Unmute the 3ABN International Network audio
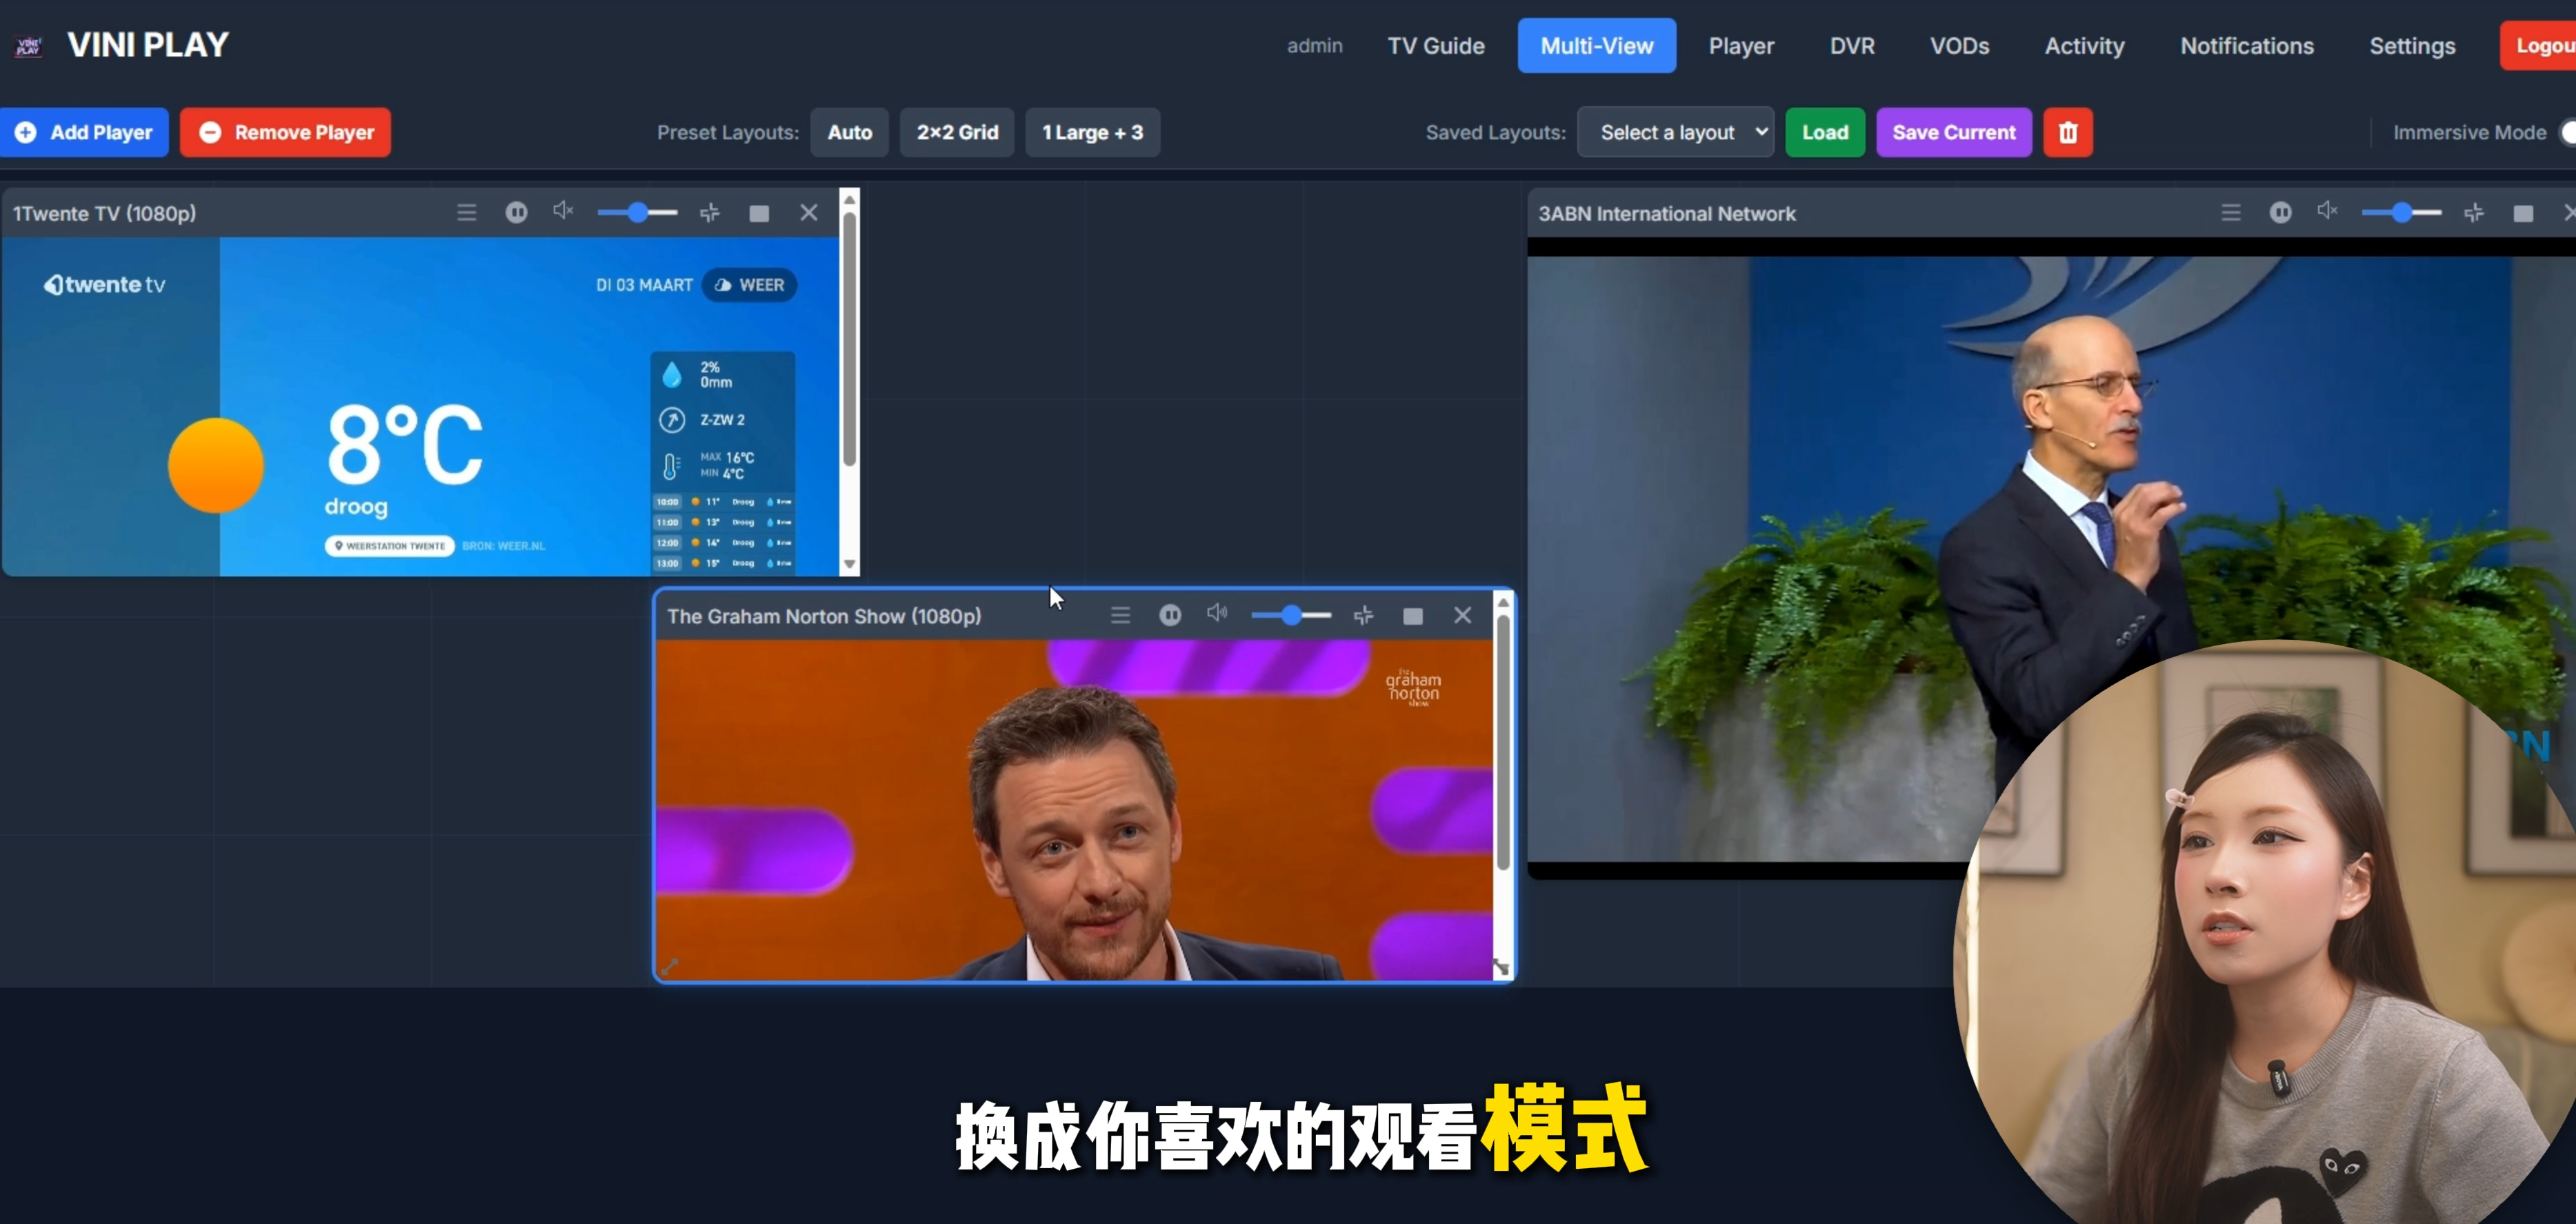Image resolution: width=2576 pixels, height=1224 pixels. coord(2327,211)
